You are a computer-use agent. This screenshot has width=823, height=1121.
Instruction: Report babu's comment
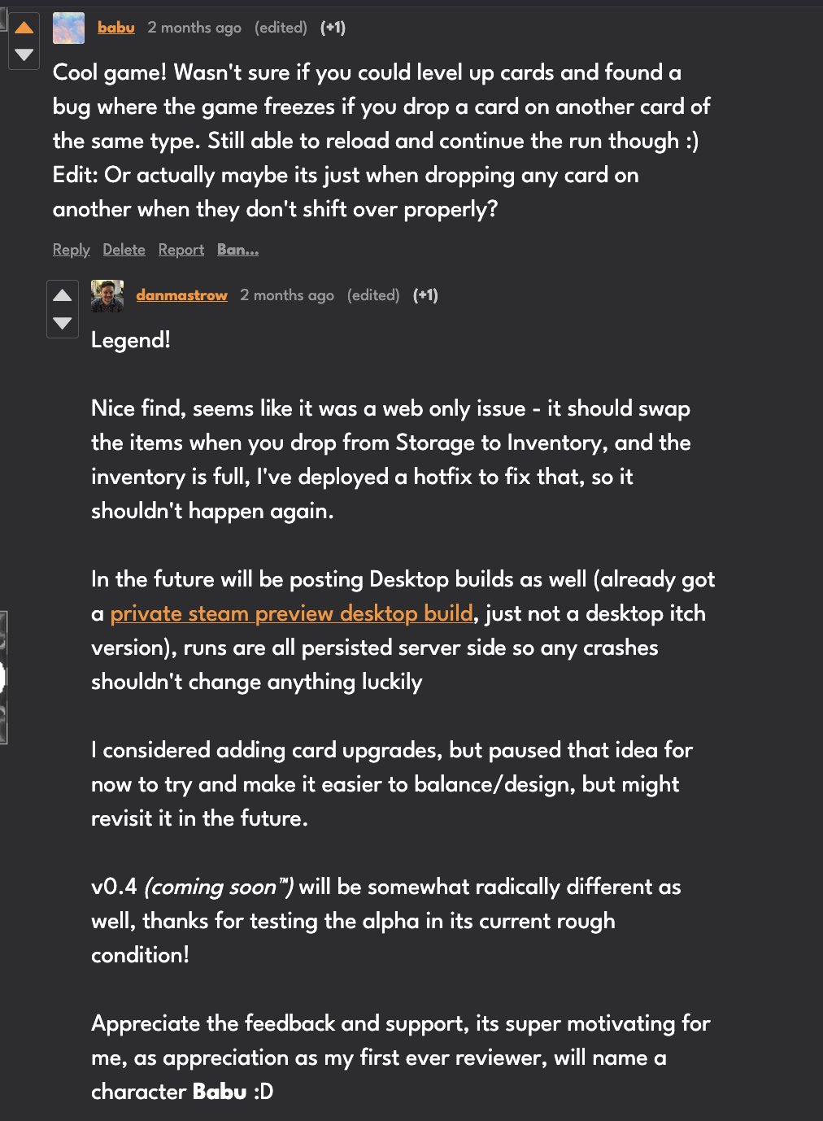pyautogui.click(x=181, y=250)
